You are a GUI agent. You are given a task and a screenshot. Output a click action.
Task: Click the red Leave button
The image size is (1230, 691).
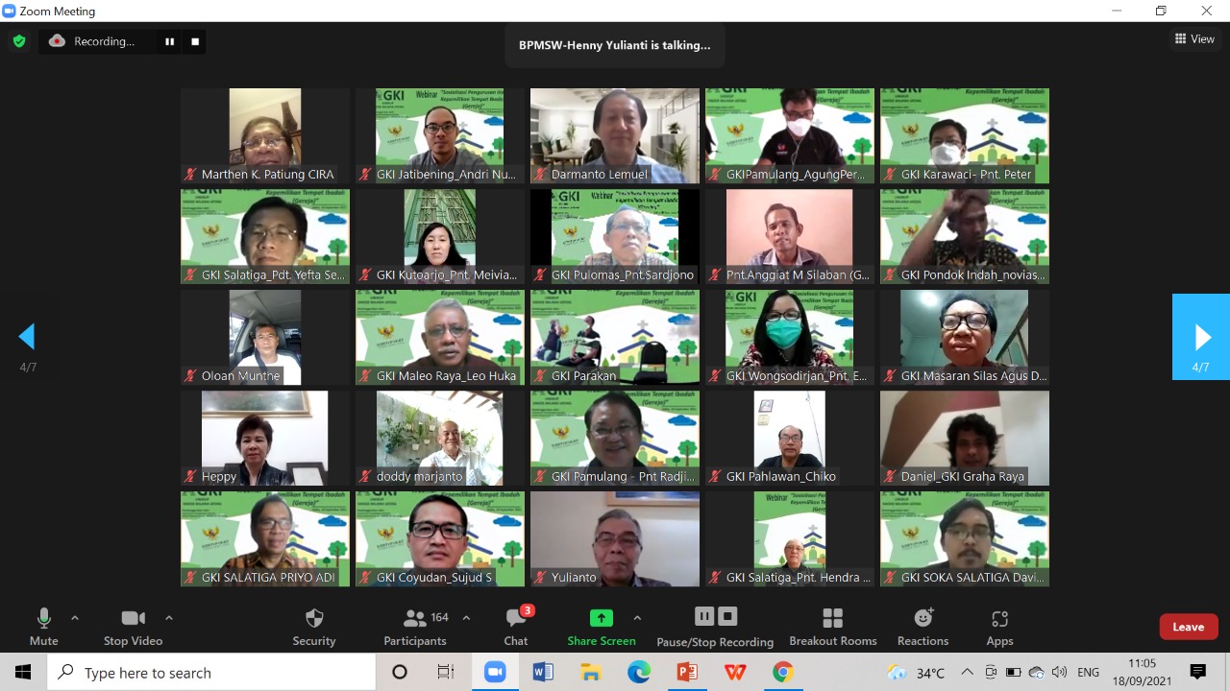coord(1188,627)
